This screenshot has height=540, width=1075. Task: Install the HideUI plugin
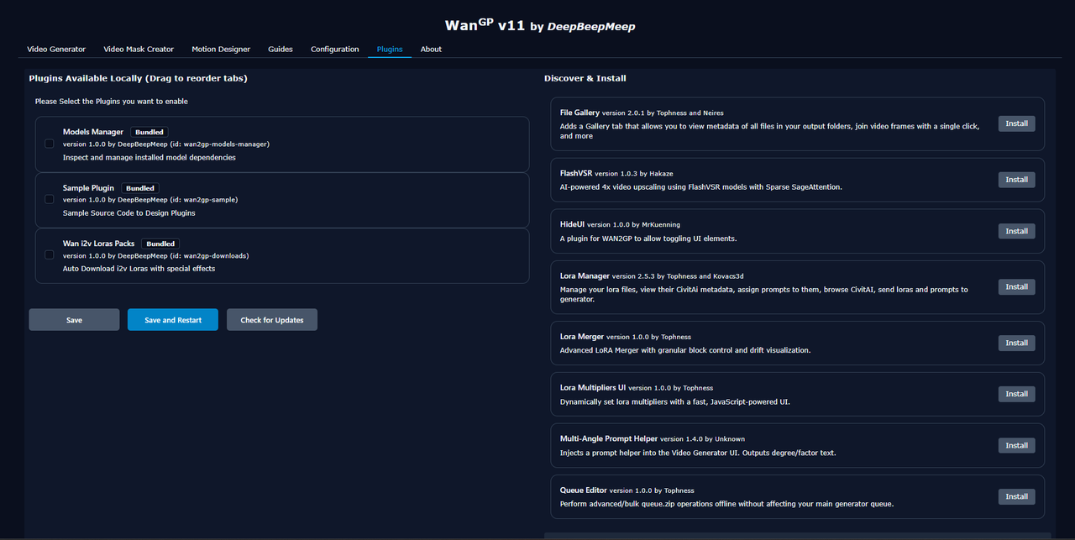point(1016,231)
